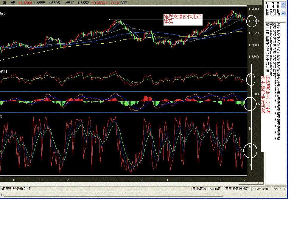305x228 pixels.
Task: Click the circled 1.6560 price marker
Action: click(252, 21)
